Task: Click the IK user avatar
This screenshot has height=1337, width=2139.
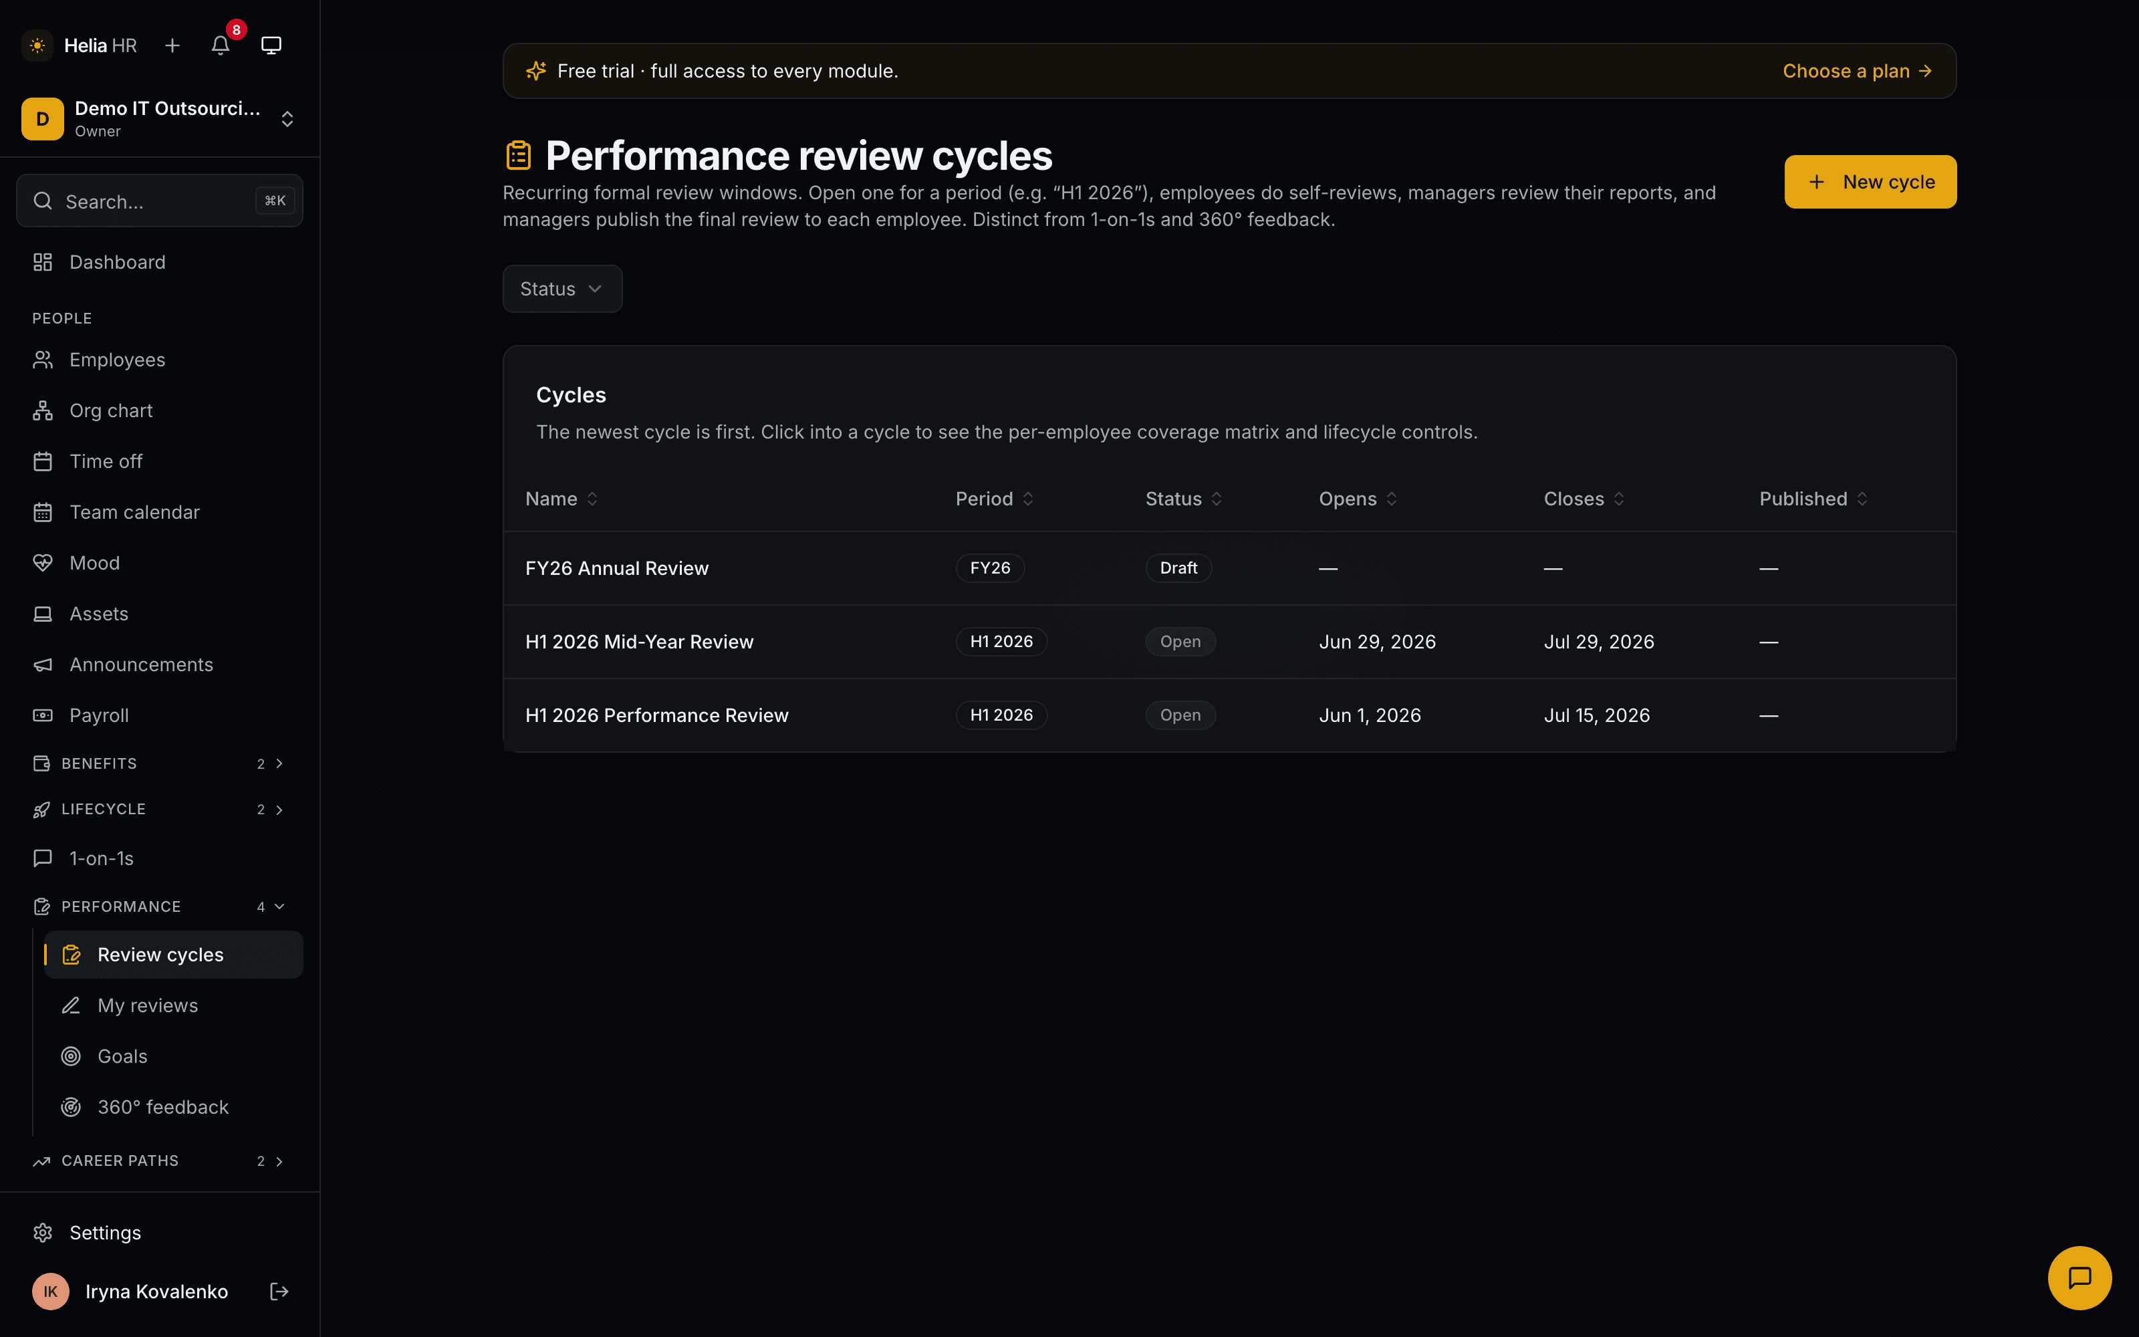Action: click(x=50, y=1292)
